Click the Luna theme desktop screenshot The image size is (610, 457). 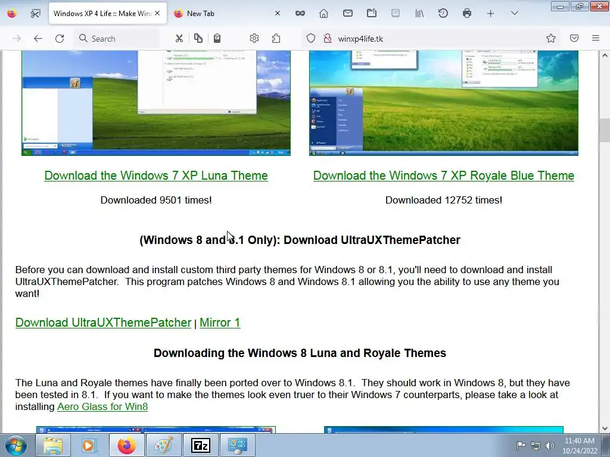156,103
